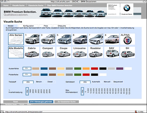147x113 pixels.
Task: Select Automatik transmission option
Action: tap(96, 82)
